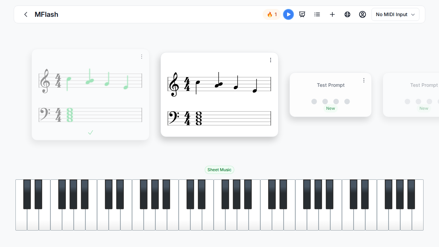Viewport: 439px width, 247px height.
Task: Click the New badge on first Test Prompt
Action: coord(331,108)
